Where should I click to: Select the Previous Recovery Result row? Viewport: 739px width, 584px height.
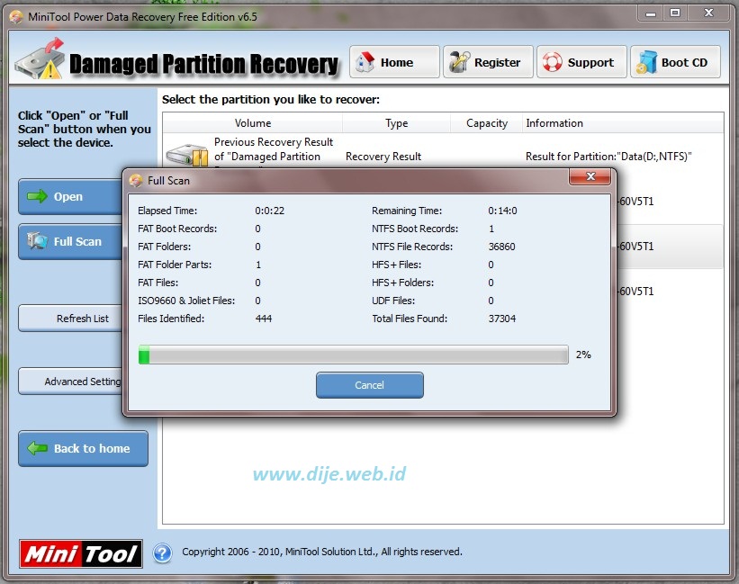(443, 150)
